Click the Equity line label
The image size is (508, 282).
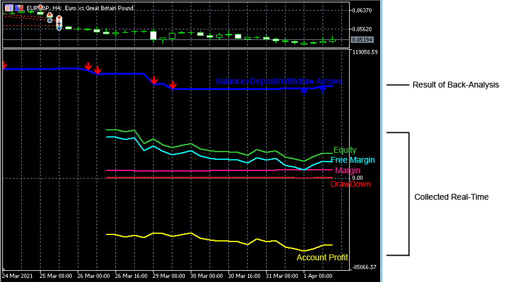point(345,150)
